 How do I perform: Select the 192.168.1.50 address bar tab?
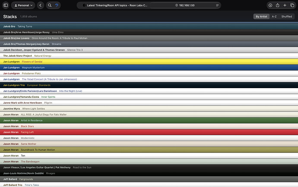coord(185,5)
